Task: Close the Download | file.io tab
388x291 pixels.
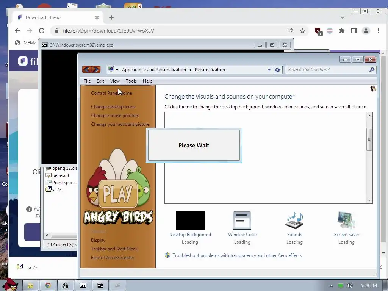Action: coord(97,17)
